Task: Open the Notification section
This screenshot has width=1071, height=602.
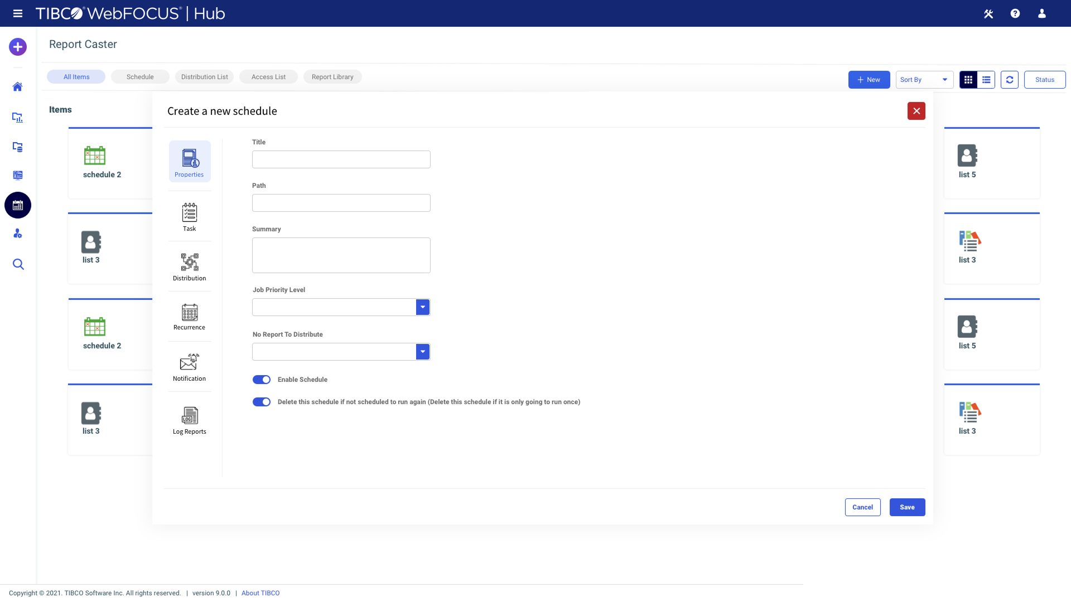Action: (x=190, y=367)
